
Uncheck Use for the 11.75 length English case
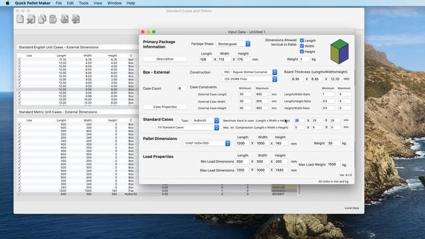tap(19, 59)
